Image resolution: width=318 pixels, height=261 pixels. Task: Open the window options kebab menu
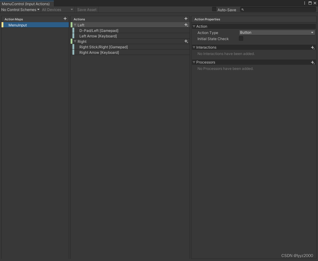[x=305, y=3]
